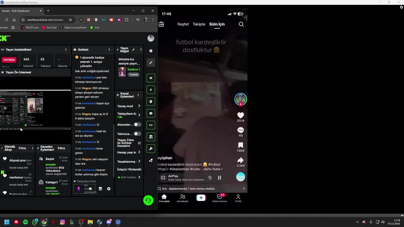Select the pencil edit icon in right sidebar
Viewport: 404px width, 227px height.
[151, 63]
